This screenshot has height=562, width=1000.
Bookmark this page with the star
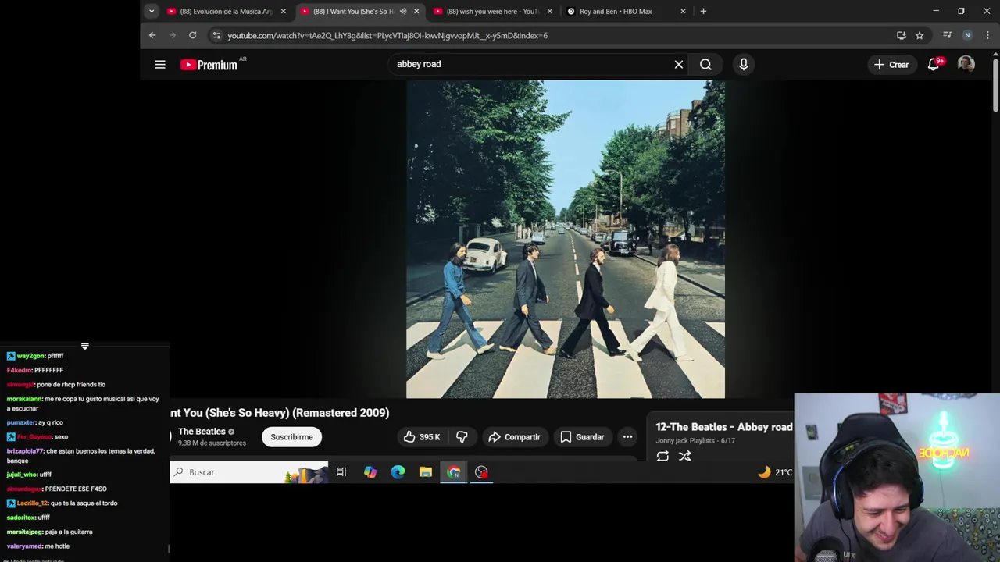pyautogui.click(x=920, y=35)
